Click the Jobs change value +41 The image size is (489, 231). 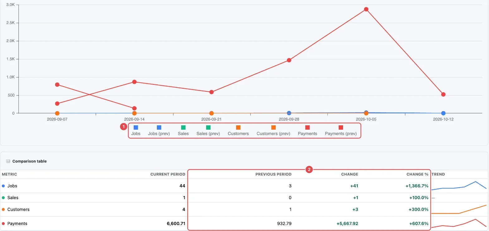pyautogui.click(x=354, y=186)
